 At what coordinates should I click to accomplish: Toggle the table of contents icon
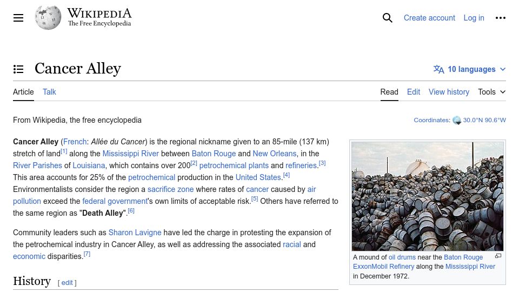coord(18,69)
